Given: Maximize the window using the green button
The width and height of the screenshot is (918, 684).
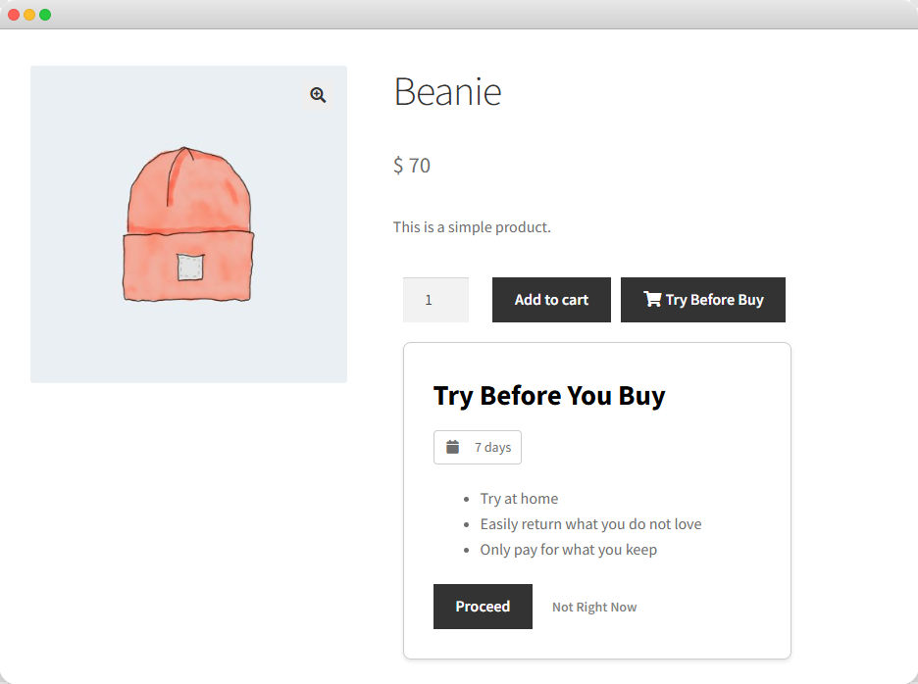Looking at the screenshot, I should click(x=45, y=15).
